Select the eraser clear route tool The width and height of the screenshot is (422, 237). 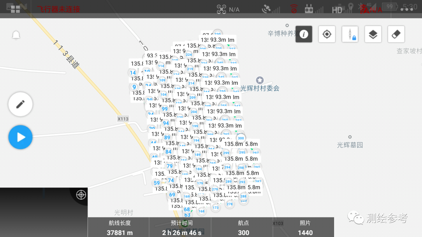(x=396, y=34)
